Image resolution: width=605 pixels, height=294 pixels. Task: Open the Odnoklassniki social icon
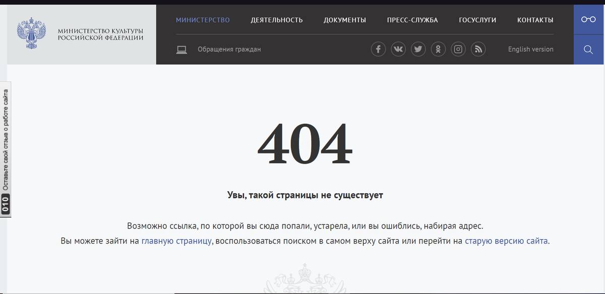point(439,49)
